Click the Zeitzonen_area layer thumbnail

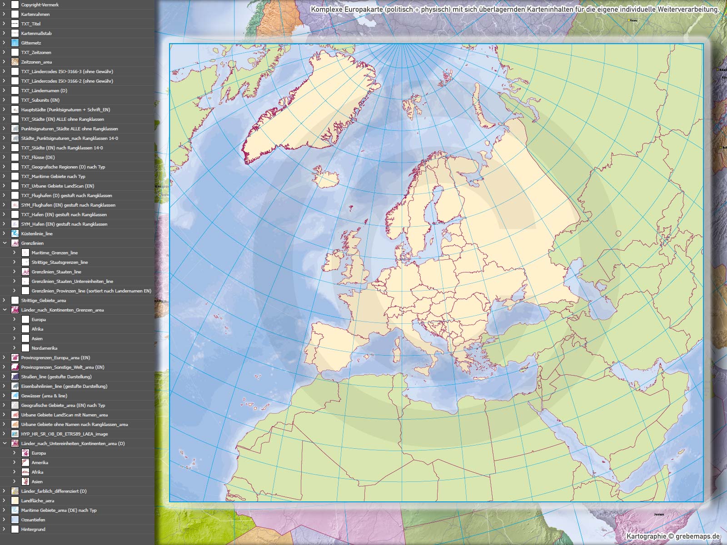pos(15,62)
